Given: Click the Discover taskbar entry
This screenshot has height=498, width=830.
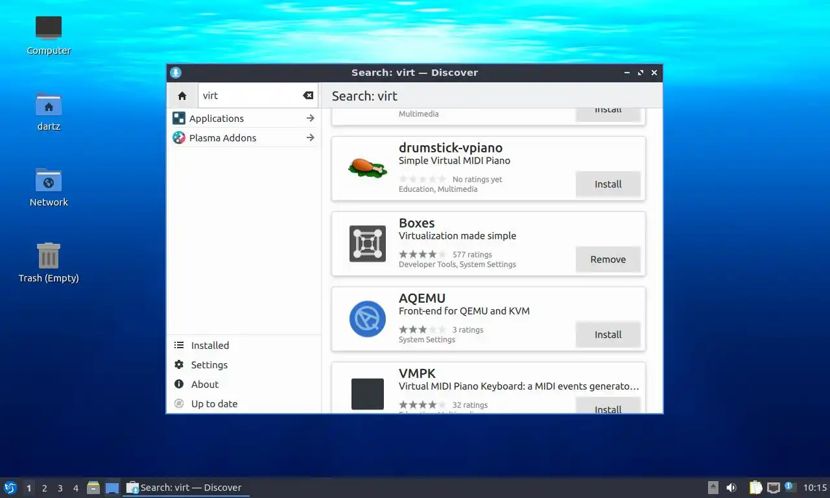Looking at the screenshot, I should pos(186,488).
